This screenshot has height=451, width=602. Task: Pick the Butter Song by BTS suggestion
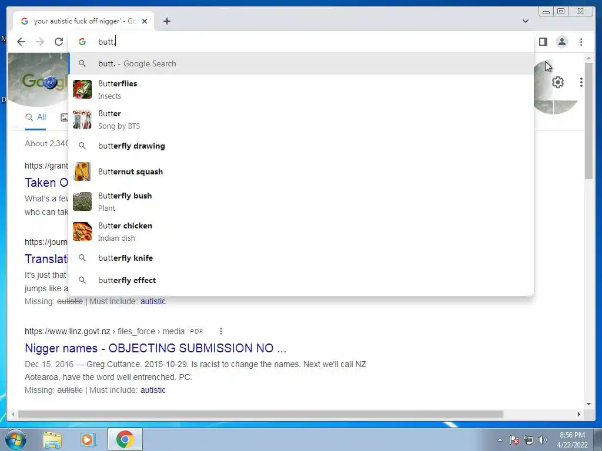[x=301, y=119]
